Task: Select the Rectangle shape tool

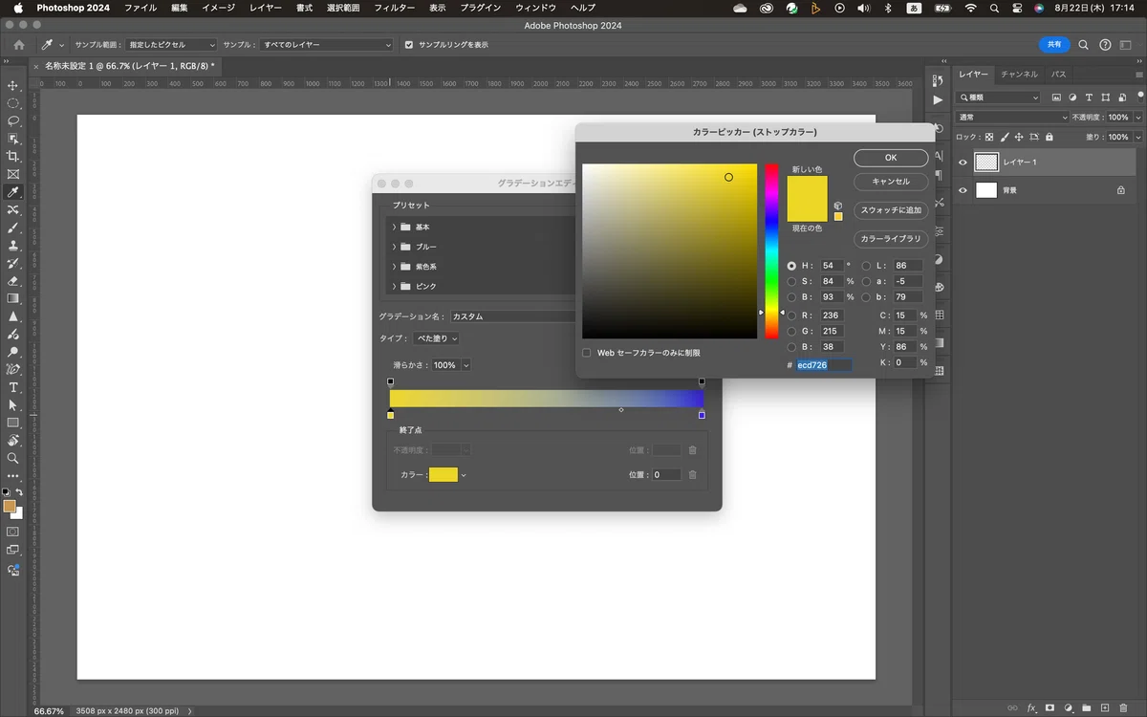Action: point(13,423)
